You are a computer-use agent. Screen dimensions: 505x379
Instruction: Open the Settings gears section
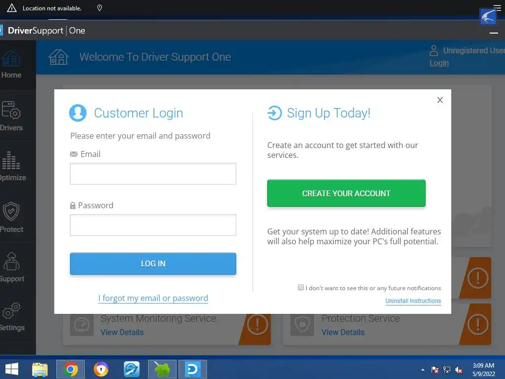(12, 317)
